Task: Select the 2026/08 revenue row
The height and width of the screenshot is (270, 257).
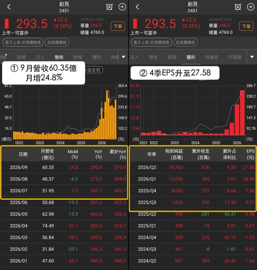Action: (x=64, y=179)
